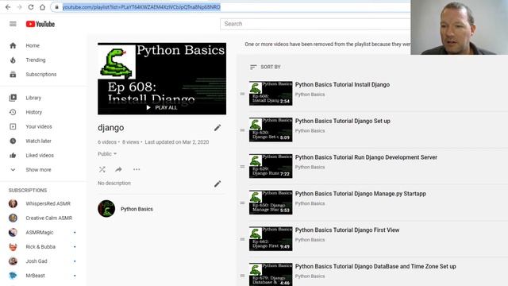508x286 pixels.
Task: Reload the browser page
Action: [31, 7]
